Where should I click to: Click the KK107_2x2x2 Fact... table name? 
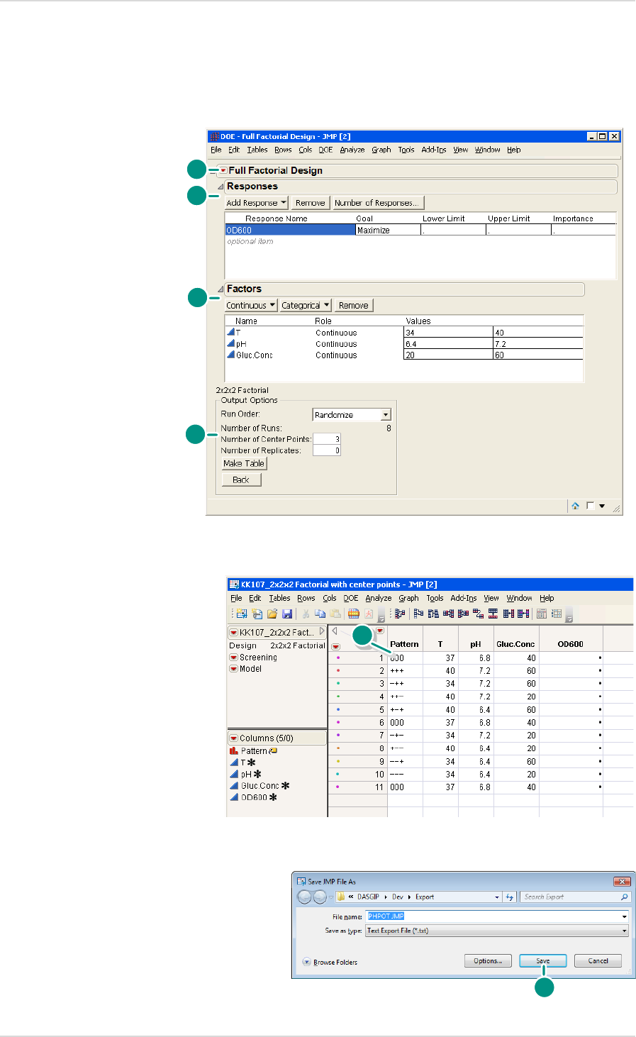tap(276, 632)
